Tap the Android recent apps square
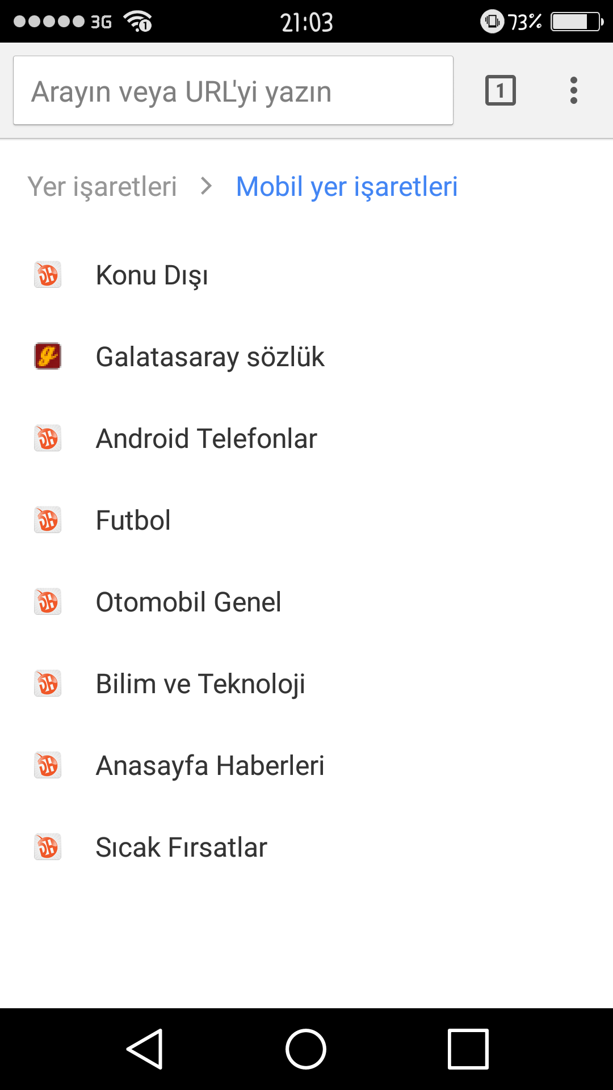This screenshot has width=613, height=1090. pyautogui.click(x=468, y=1049)
